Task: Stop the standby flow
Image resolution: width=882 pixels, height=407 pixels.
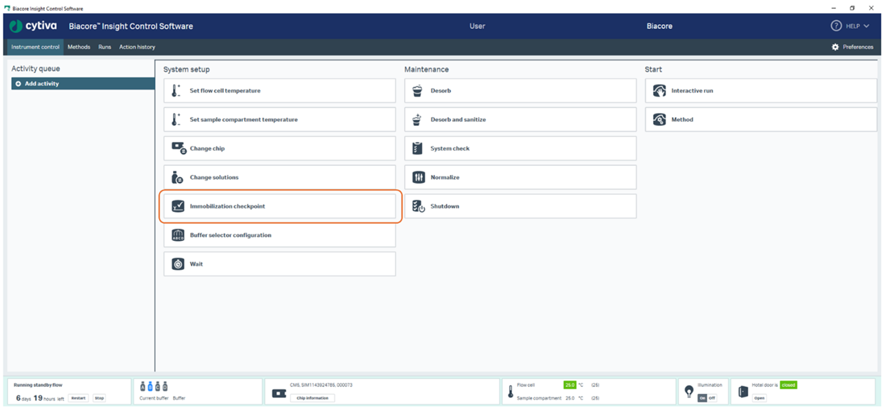Action: tap(99, 398)
